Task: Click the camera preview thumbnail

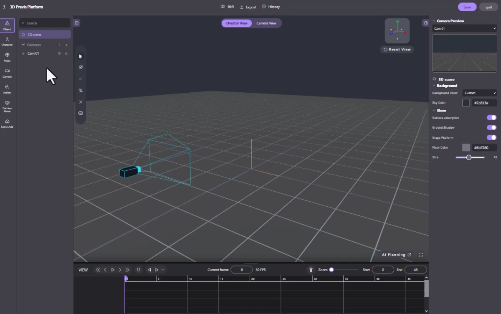Action: click(465, 53)
